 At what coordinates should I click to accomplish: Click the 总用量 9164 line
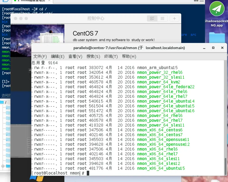tap(45, 63)
